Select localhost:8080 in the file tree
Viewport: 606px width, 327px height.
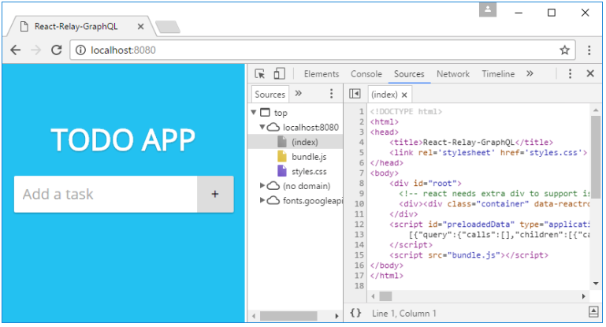tap(310, 127)
